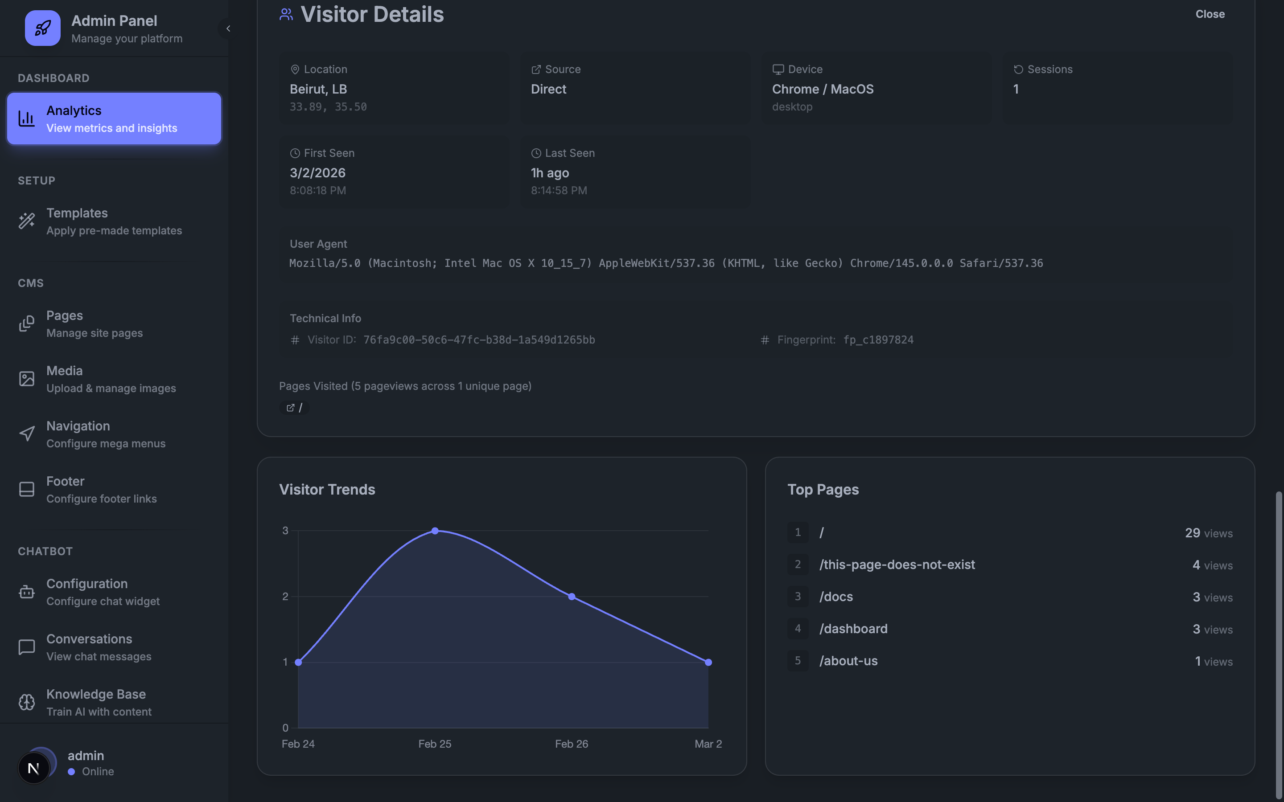Click the Footer panel icon
The height and width of the screenshot is (802, 1284).
(x=27, y=489)
